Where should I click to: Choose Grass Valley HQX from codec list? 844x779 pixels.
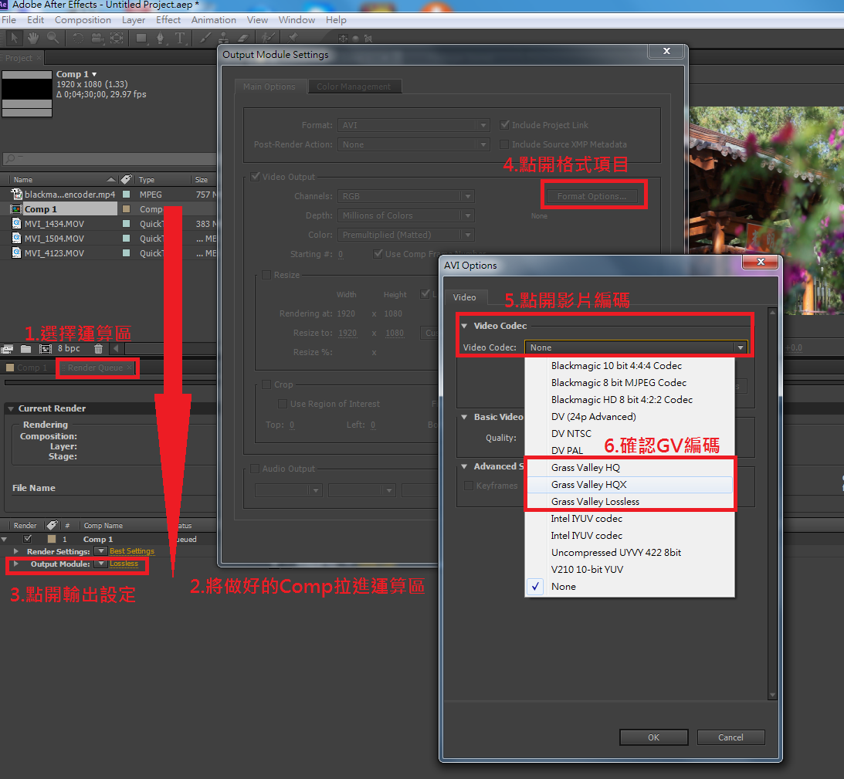(x=588, y=485)
